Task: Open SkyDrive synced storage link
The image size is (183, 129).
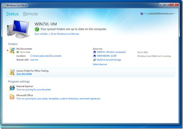Action: (x=109, y=60)
